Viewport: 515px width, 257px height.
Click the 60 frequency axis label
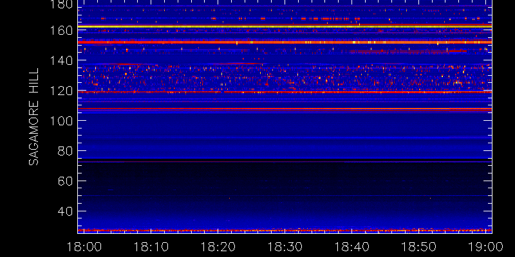(66, 181)
